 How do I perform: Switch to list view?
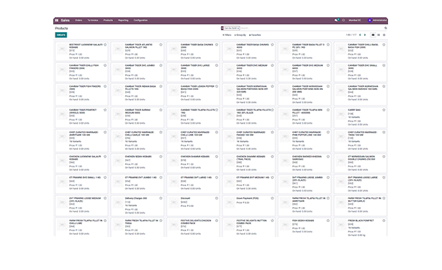click(378, 35)
